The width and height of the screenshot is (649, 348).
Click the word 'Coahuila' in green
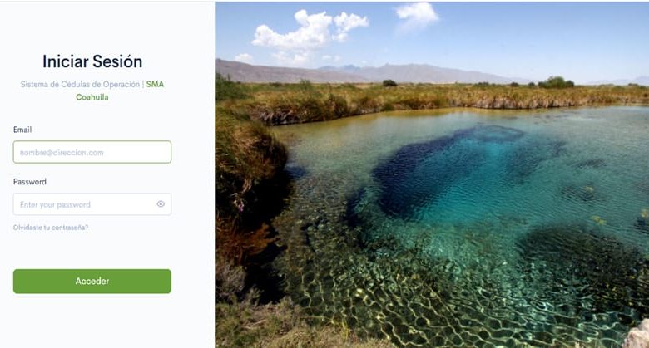coord(92,97)
